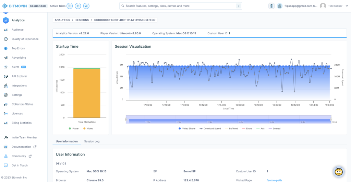Click the Invite Team Member icon

click(6, 138)
